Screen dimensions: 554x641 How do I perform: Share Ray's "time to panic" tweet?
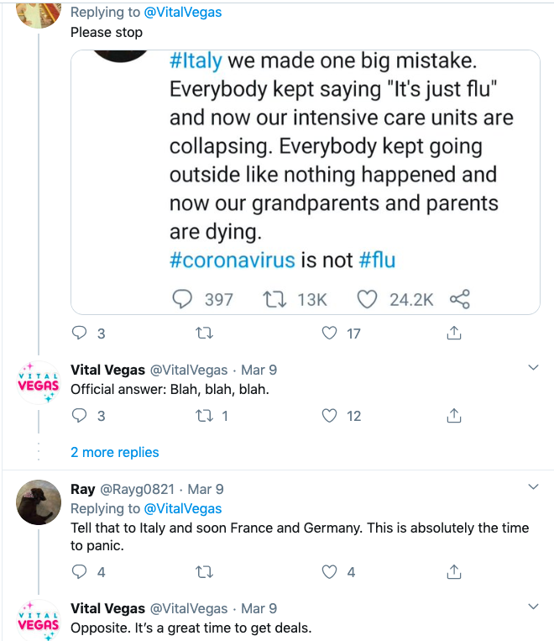[x=453, y=572]
